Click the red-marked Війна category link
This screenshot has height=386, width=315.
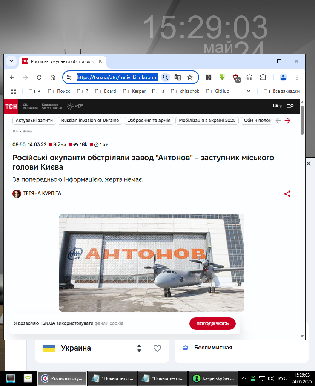[x=60, y=144]
